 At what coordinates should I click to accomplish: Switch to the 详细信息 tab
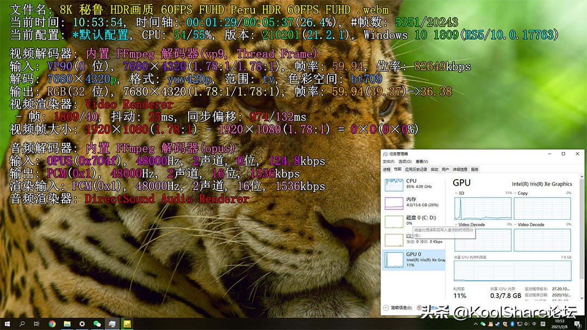point(460,169)
